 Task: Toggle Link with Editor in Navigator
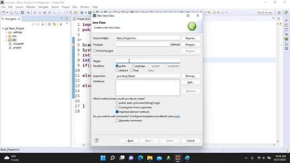click(54, 24)
